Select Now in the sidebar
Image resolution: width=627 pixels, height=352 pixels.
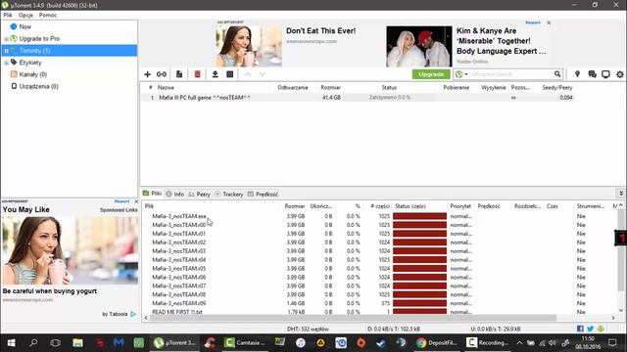pyautogui.click(x=24, y=26)
